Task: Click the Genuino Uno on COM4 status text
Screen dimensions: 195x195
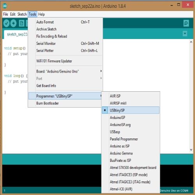Action: tap(174, 191)
